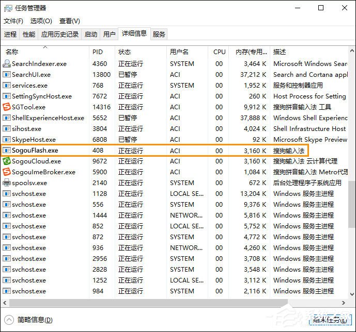Click the sihost.exe process icon

tap(7, 129)
